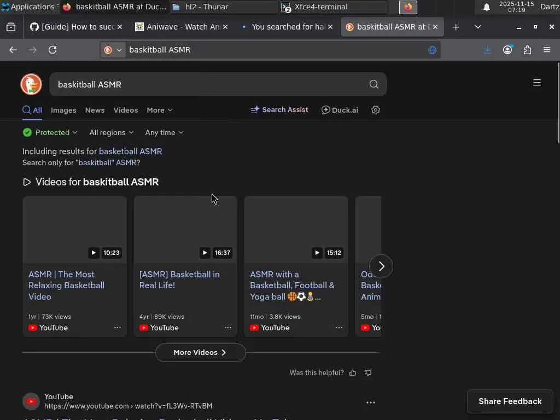Open the DuckDuckGo site info dropdown in address bar
560x420 pixels.
point(113,50)
